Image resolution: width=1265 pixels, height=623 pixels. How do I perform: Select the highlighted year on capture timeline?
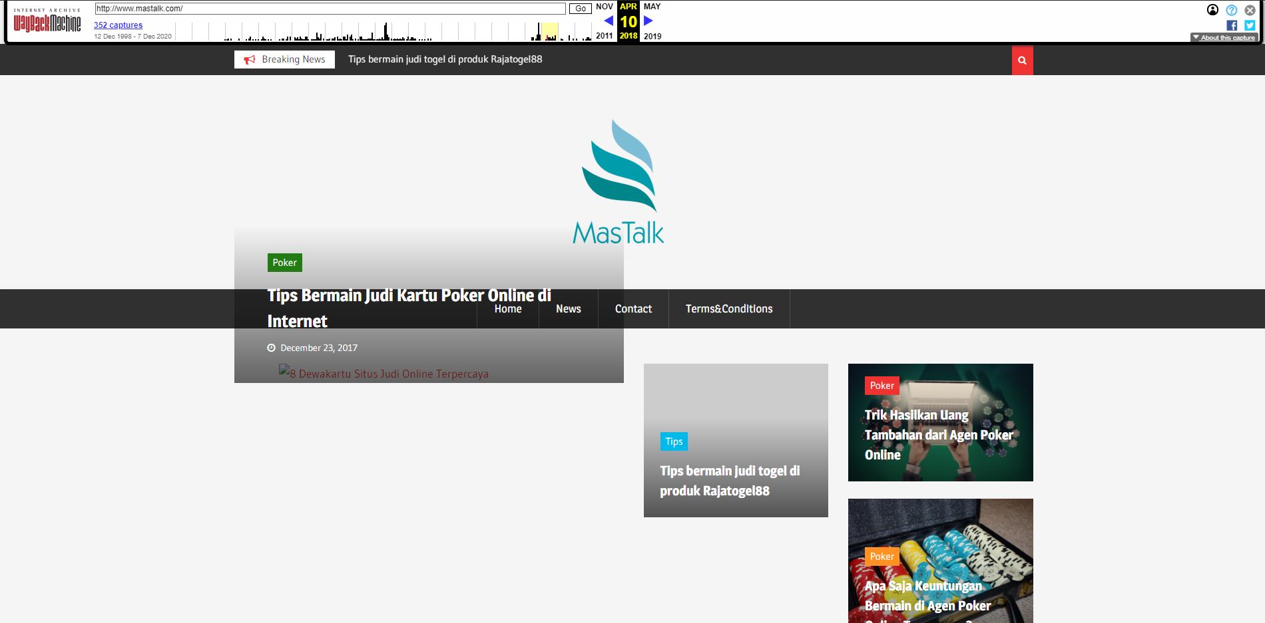point(549,31)
